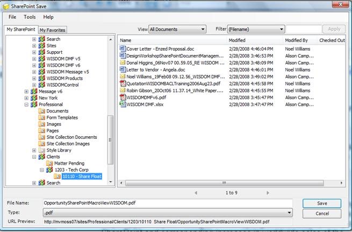The width and height of the screenshot is (352, 232).
Task: Click email icon of Robin Gibson_20Oct06 message
Action: pos(123,90)
